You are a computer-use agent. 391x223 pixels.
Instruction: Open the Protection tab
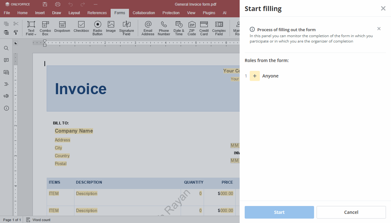(171, 13)
